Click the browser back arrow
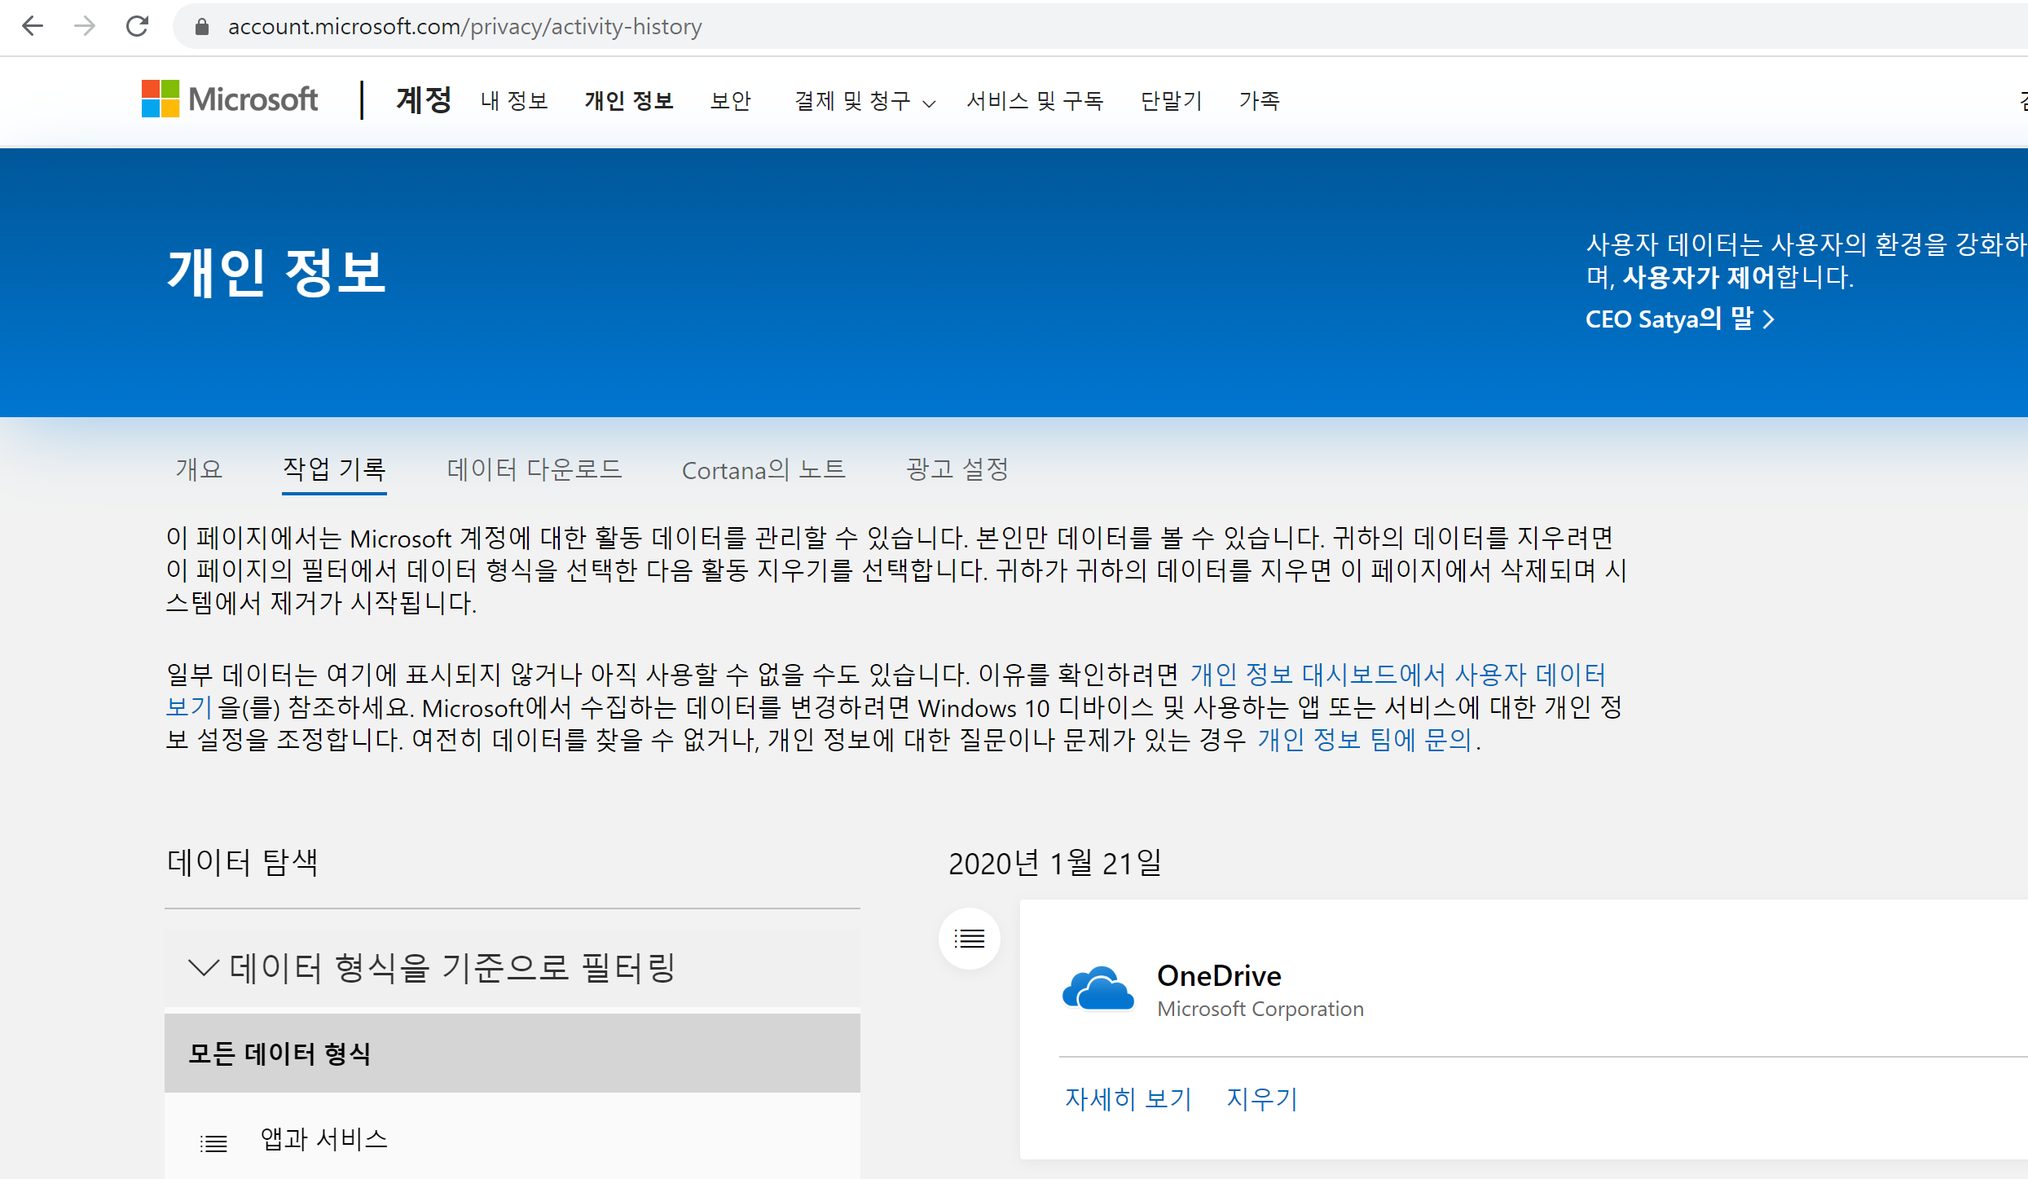2028x1179 pixels. coord(33,27)
